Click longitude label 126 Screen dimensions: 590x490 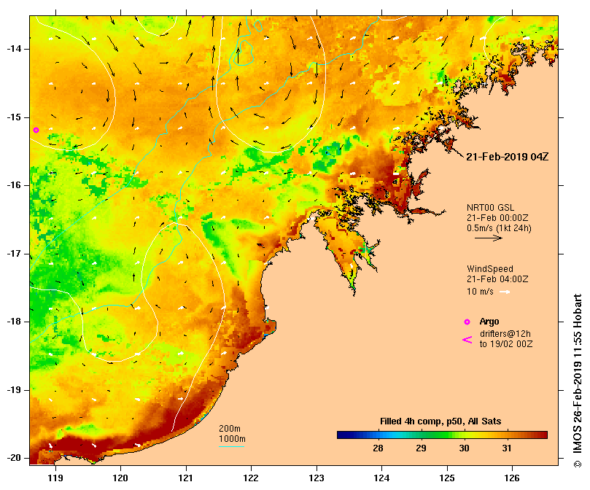click(512, 478)
